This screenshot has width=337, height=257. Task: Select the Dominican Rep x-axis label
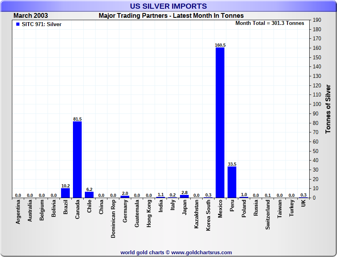(113, 218)
